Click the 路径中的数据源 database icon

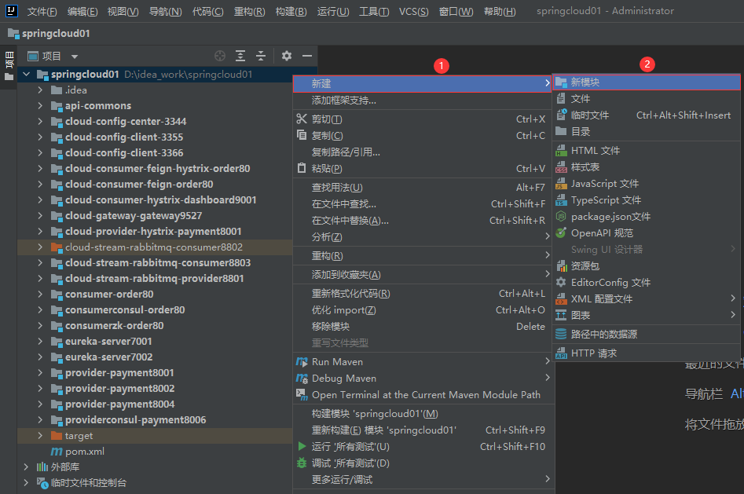(561, 334)
